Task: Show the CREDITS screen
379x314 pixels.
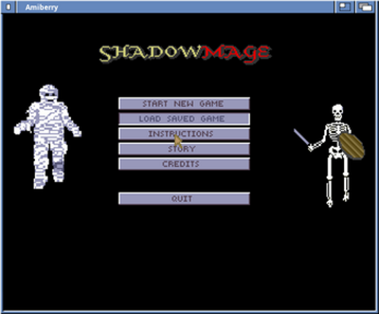Action: pyautogui.click(x=184, y=164)
